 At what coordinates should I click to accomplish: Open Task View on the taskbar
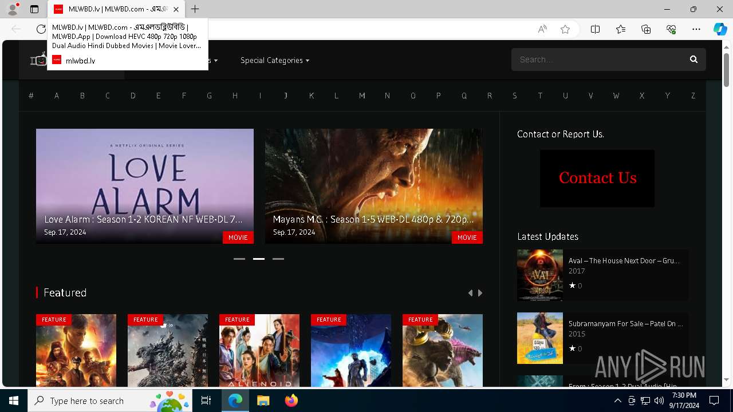(x=206, y=401)
